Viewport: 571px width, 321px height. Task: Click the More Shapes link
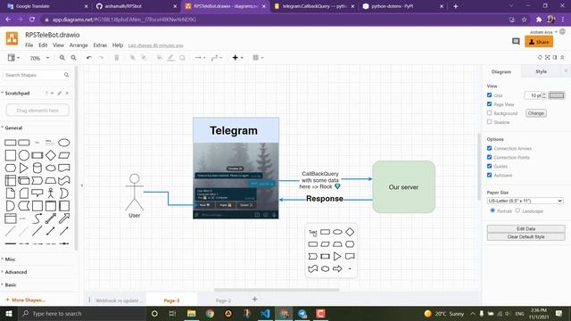click(26, 300)
